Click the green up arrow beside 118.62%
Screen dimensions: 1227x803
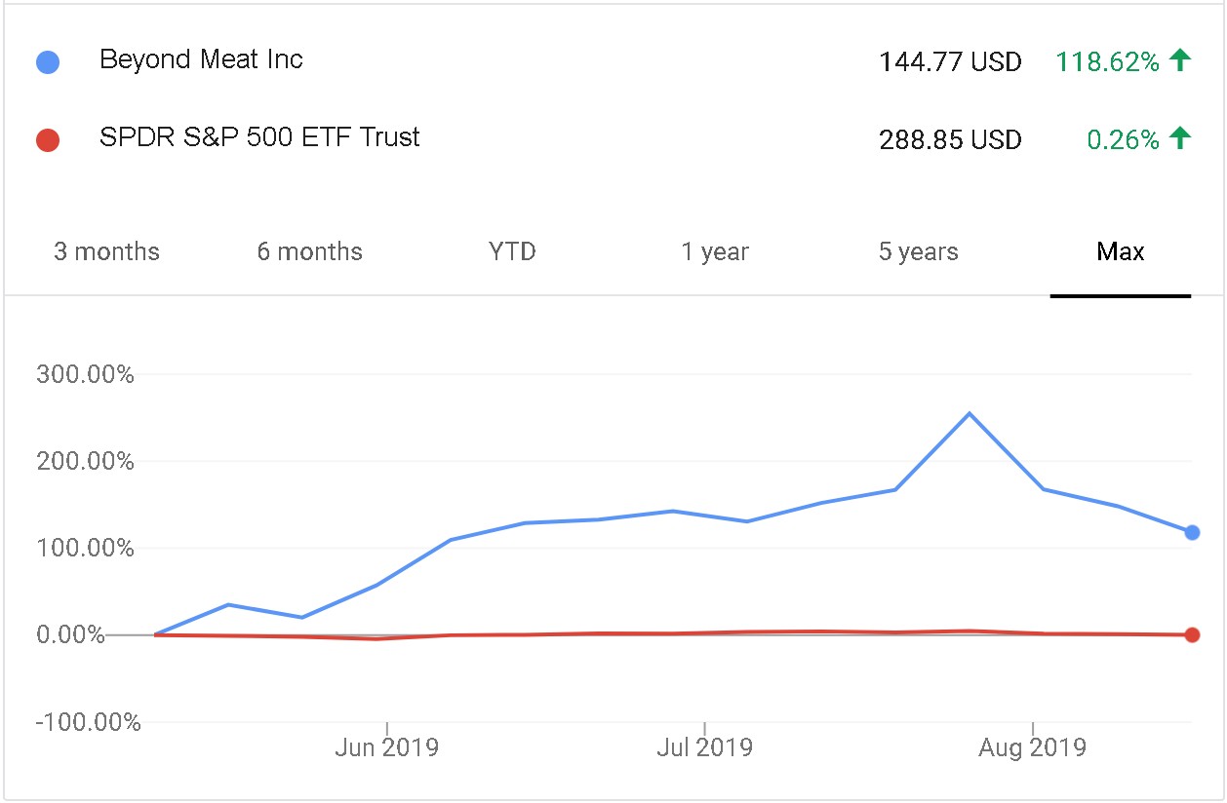[1180, 61]
